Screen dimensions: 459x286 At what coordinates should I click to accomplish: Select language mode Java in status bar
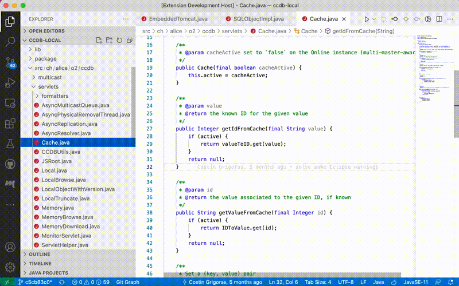click(x=378, y=282)
